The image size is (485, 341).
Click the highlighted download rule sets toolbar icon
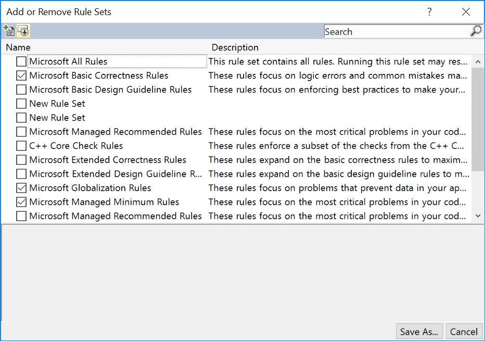(23, 31)
